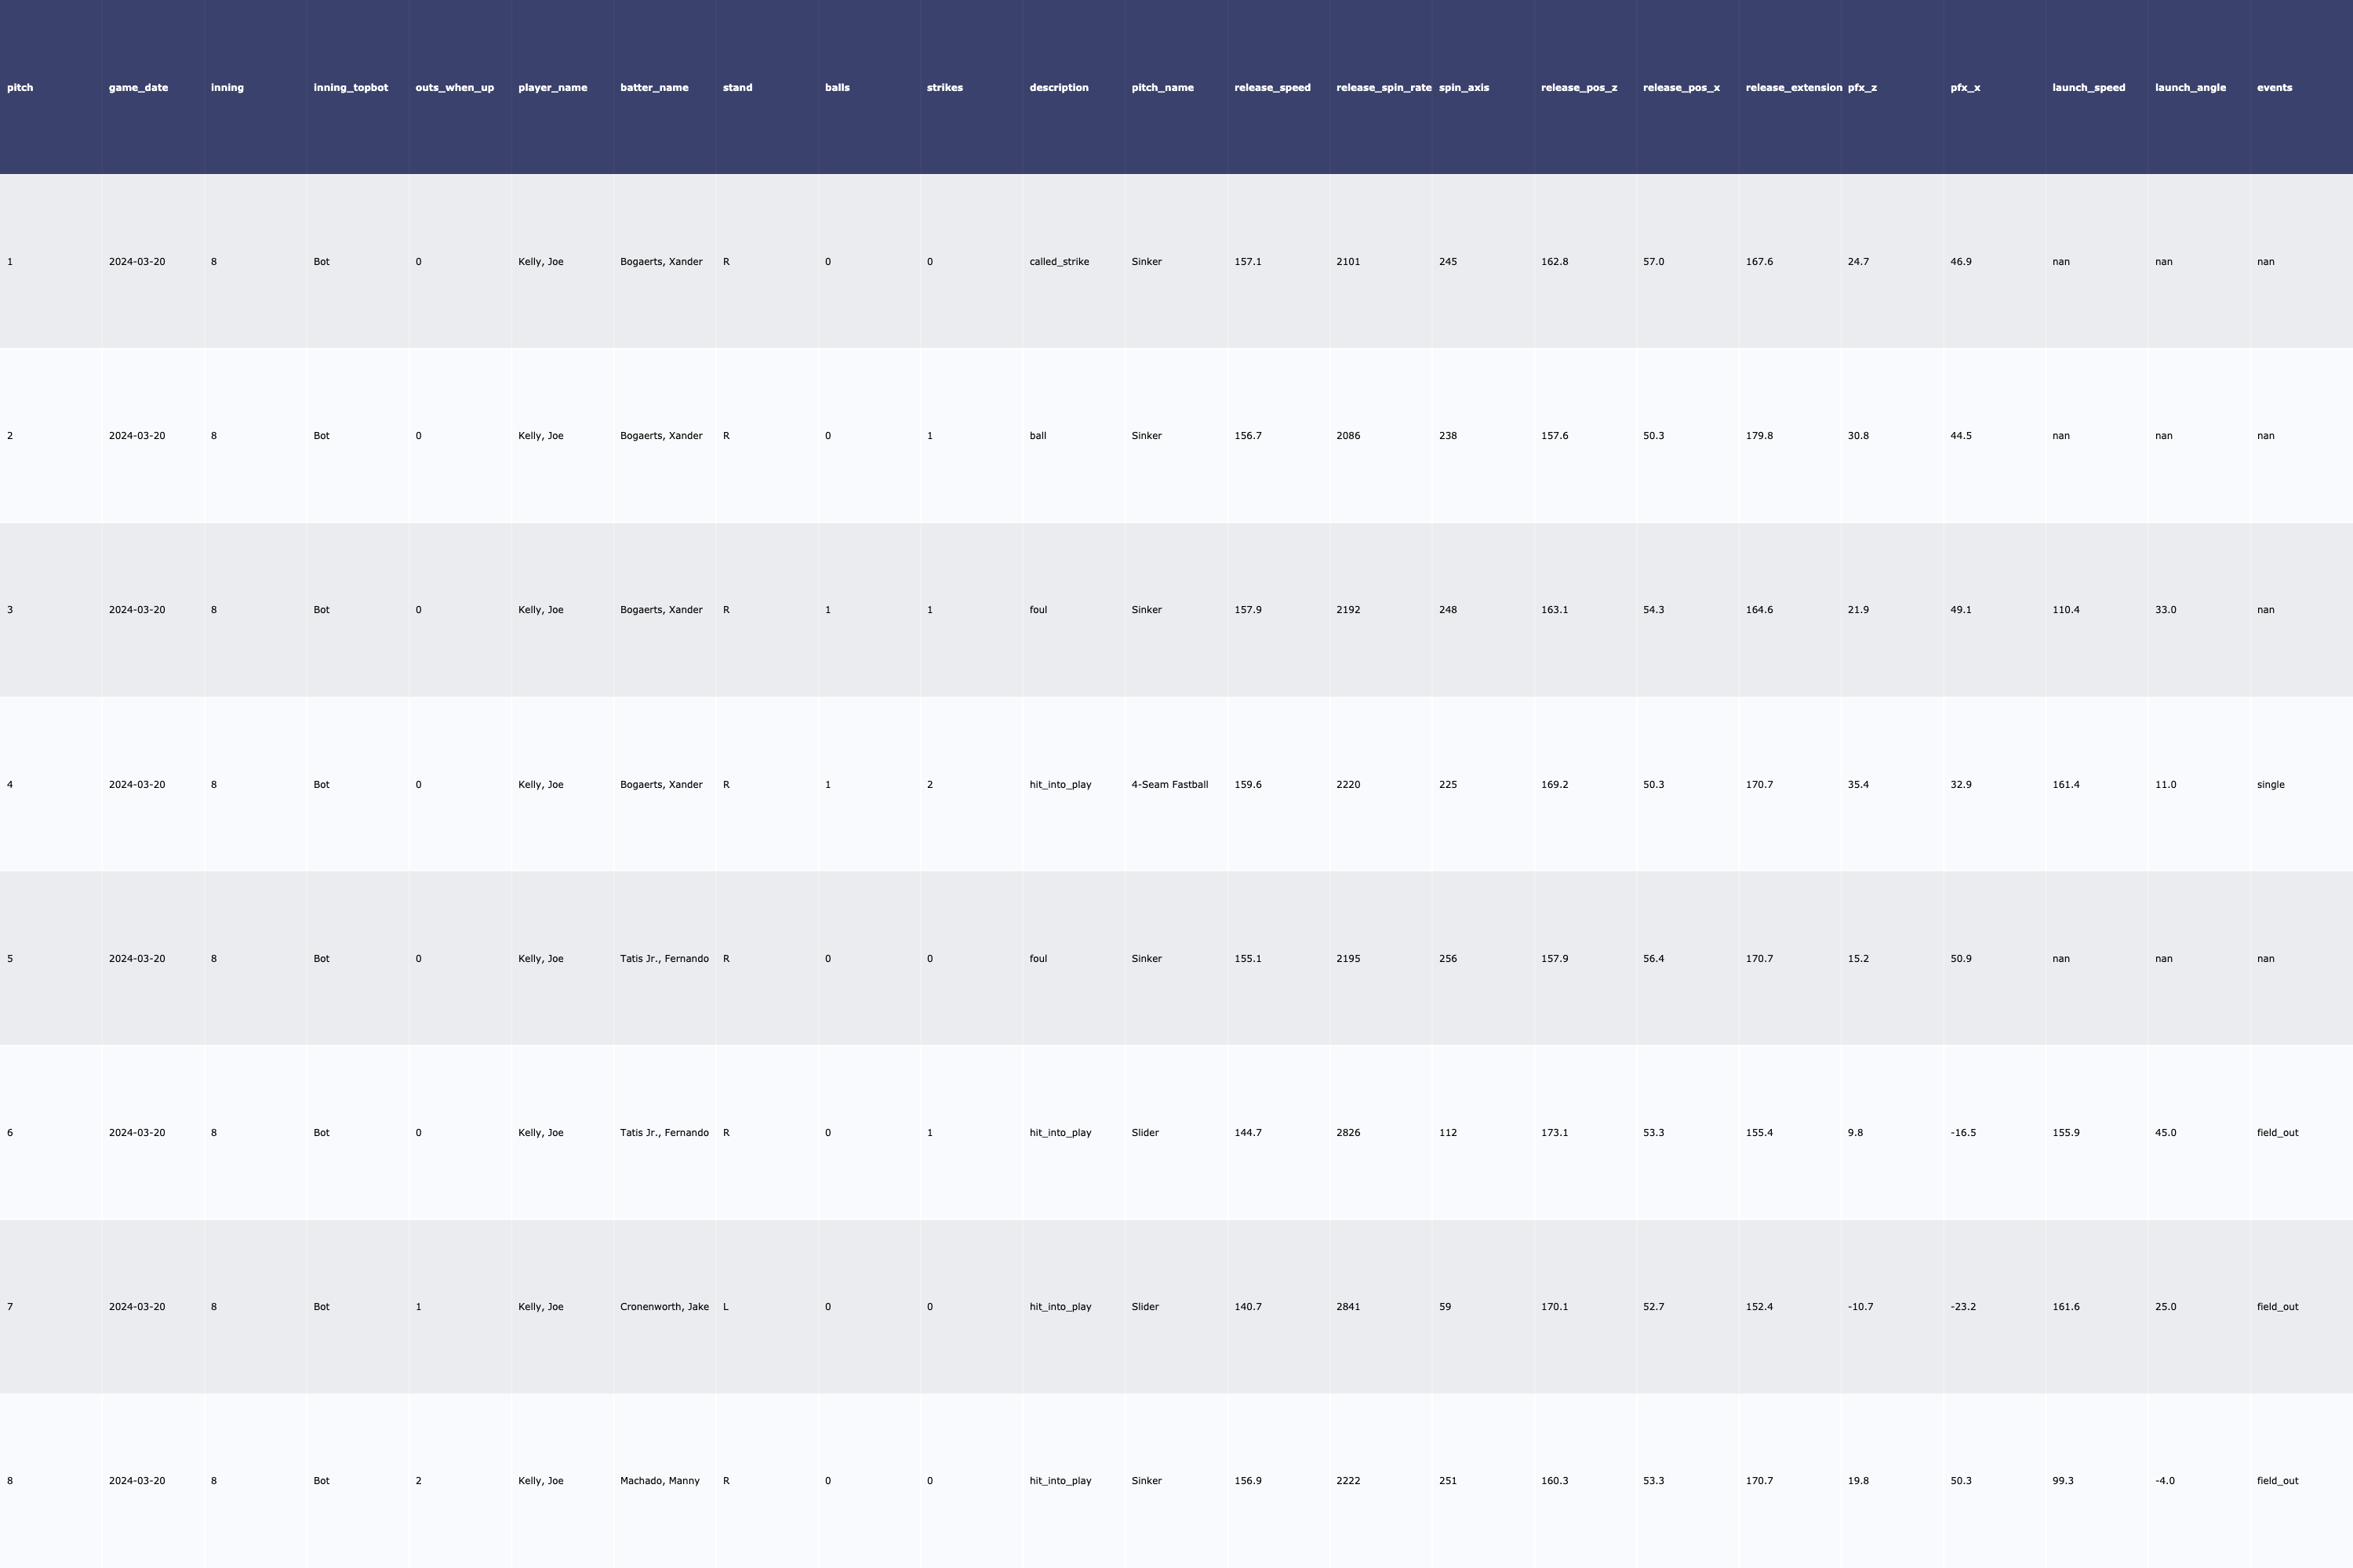Select the 4-Seam Fastball pitch cell

(x=1169, y=785)
